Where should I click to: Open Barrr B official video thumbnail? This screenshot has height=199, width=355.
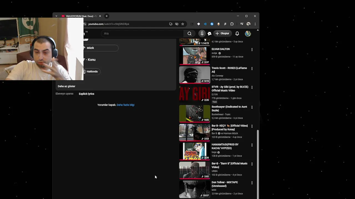[x=194, y=170]
